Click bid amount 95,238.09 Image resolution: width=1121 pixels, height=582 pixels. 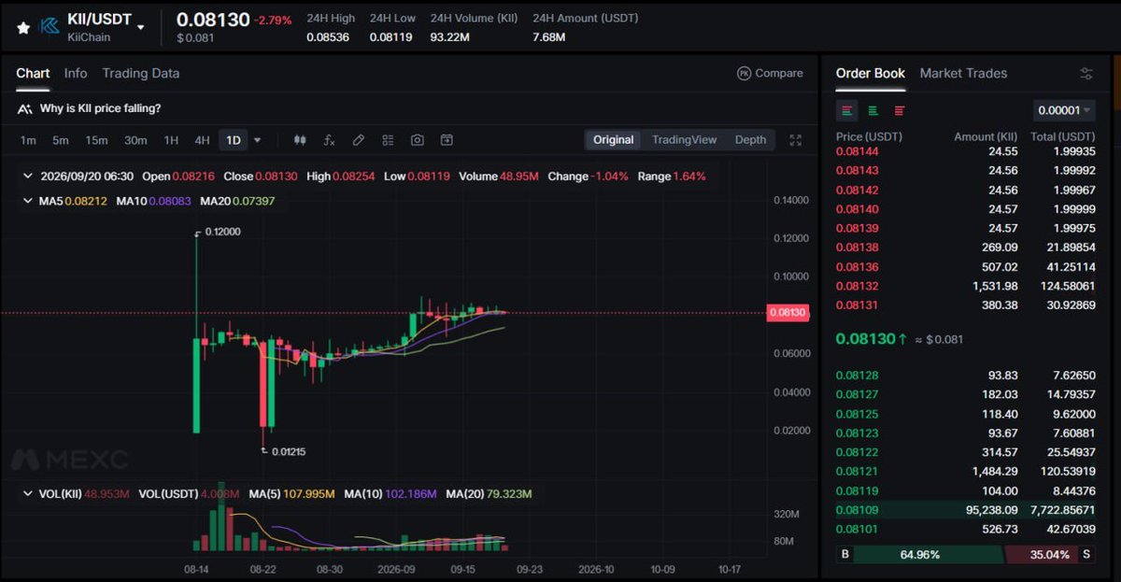993,510
